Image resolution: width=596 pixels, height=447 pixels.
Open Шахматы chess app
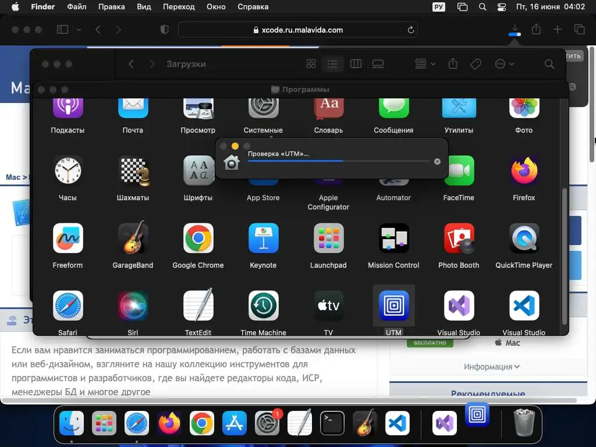133,171
